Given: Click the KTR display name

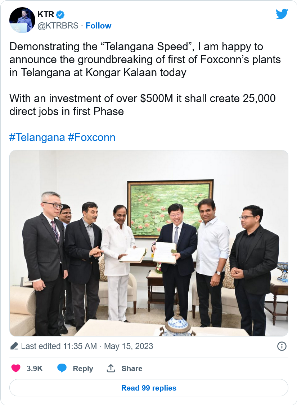Looking at the screenshot, I should 46,15.
